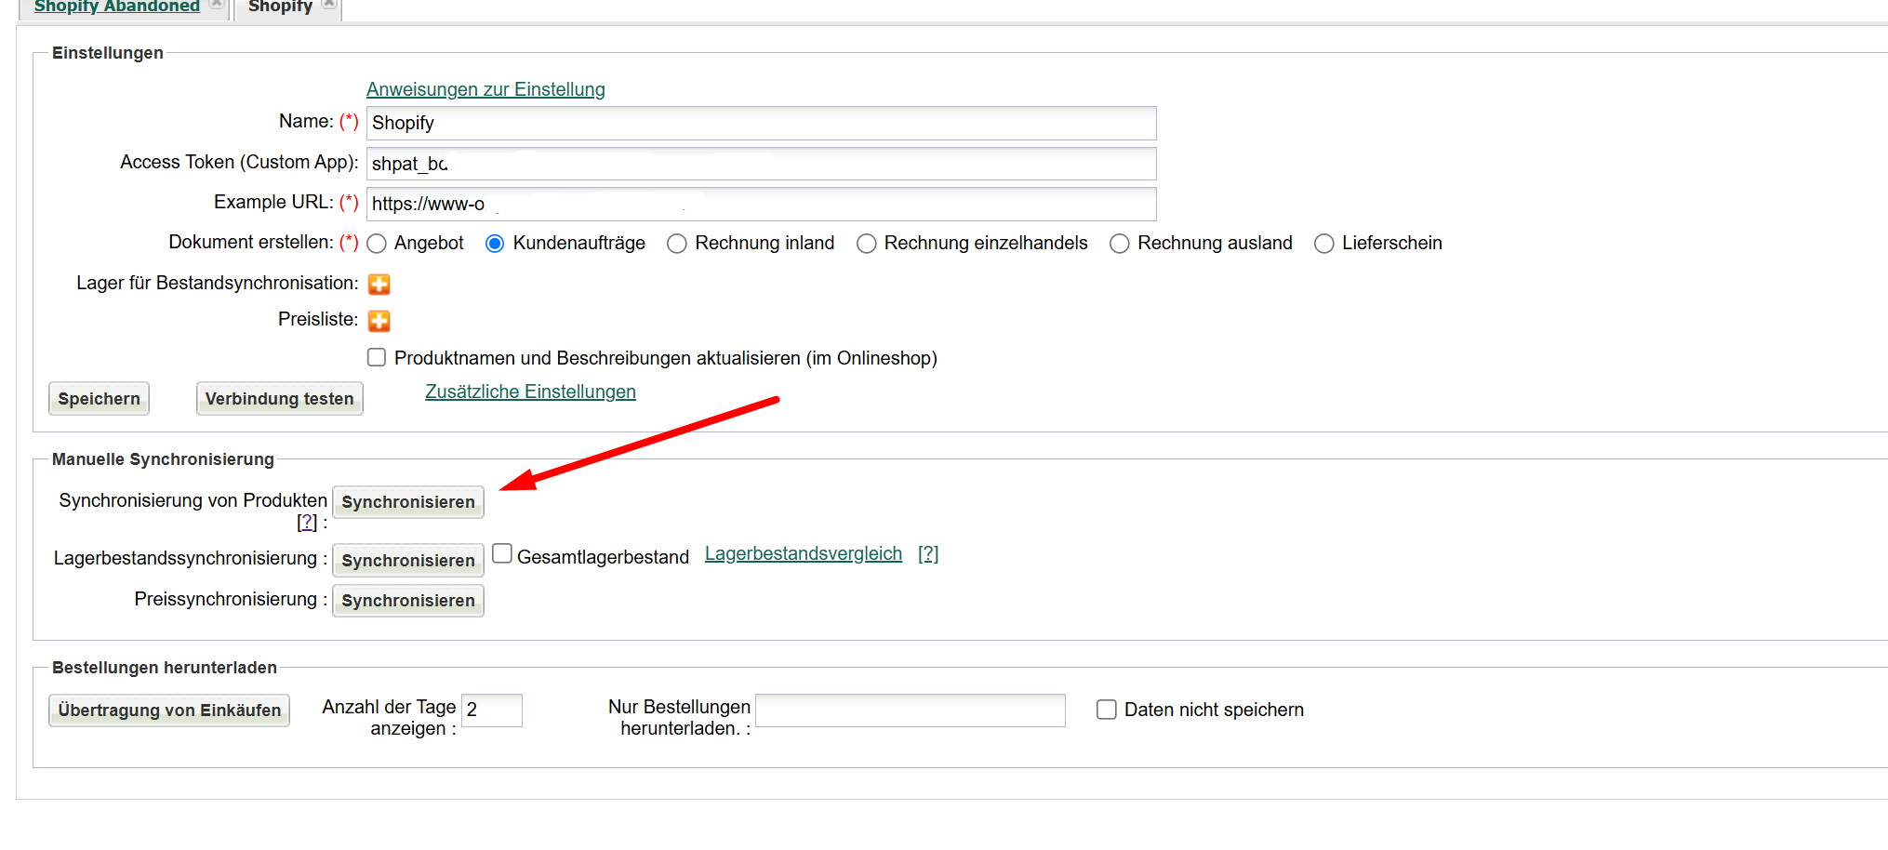Synchronize products with Synchronisieren button
Image resolution: width=1888 pixels, height=850 pixels.
(x=408, y=502)
